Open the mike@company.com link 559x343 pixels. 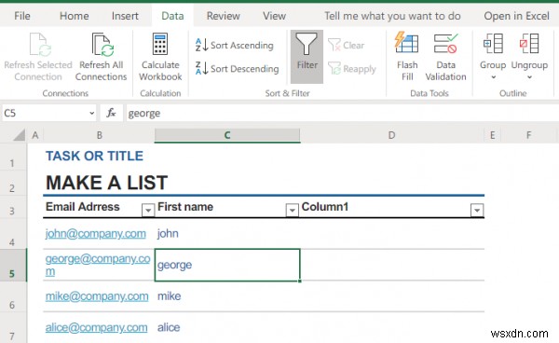click(x=97, y=296)
